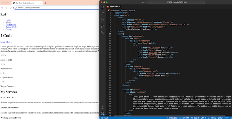The image size is (232, 119).
Task: Open the Search view in VS Code
Action: click(102, 14)
